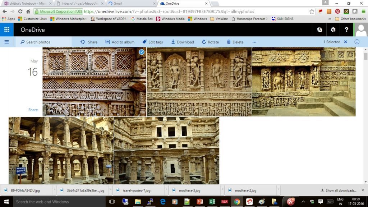368x207 pixels.
Task: Open the Skype icon in header
Action: [319, 30]
